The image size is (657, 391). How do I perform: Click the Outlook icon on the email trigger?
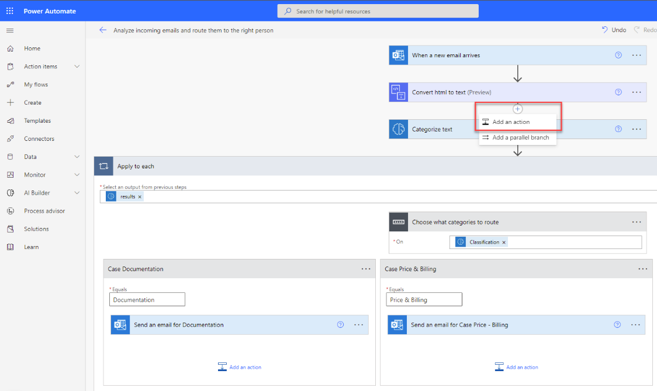pyautogui.click(x=398, y=55)
